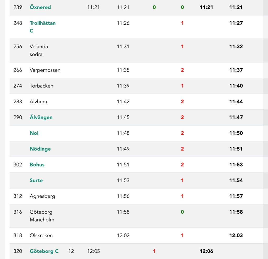Viewport: 268px width, 259px height.
Task: Open the Nödinge station link
Action: point(40,149)
